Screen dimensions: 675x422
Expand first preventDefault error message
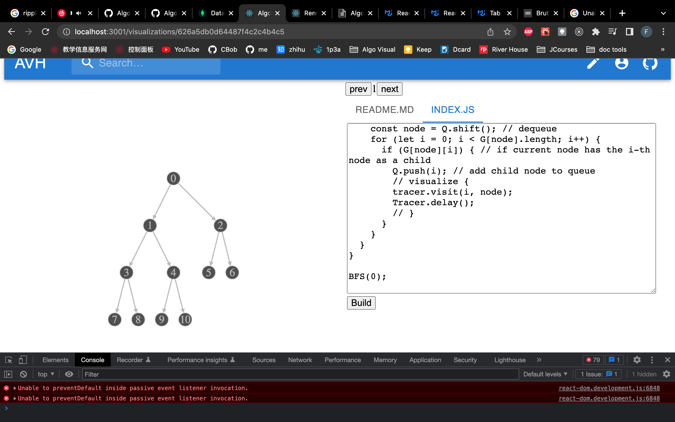15,388
